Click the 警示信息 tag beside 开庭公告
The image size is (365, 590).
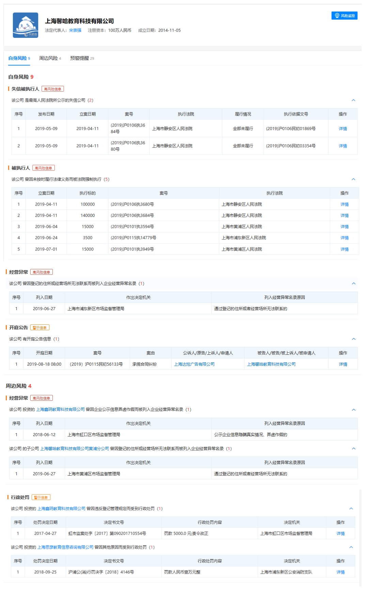coord(40,328)
